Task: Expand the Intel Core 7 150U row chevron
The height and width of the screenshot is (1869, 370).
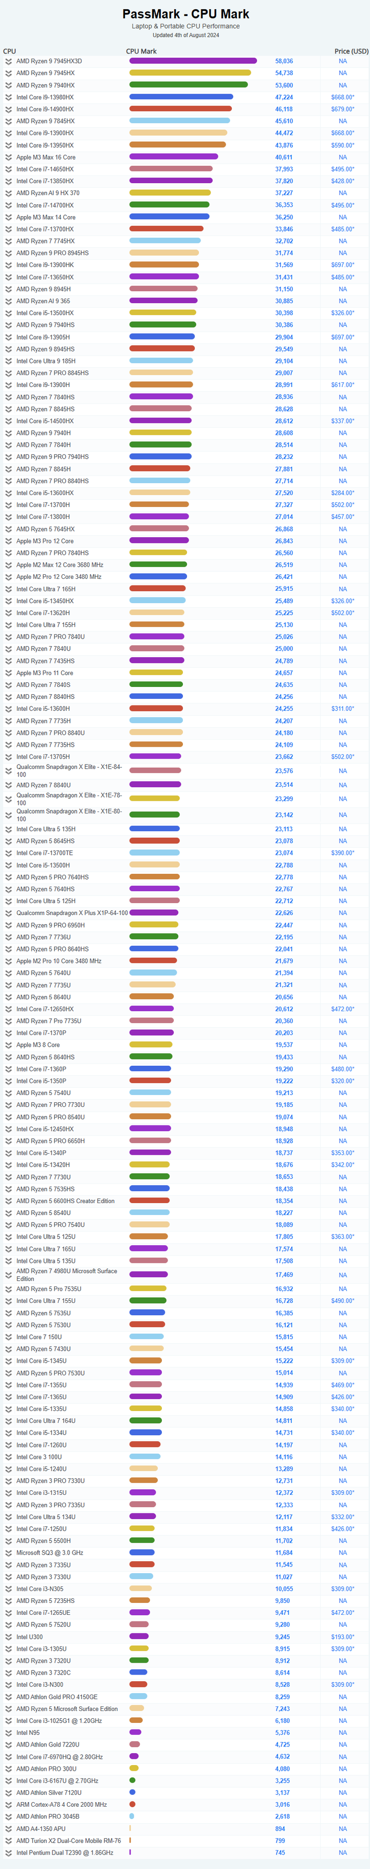Action: (x=9, y=1337)
